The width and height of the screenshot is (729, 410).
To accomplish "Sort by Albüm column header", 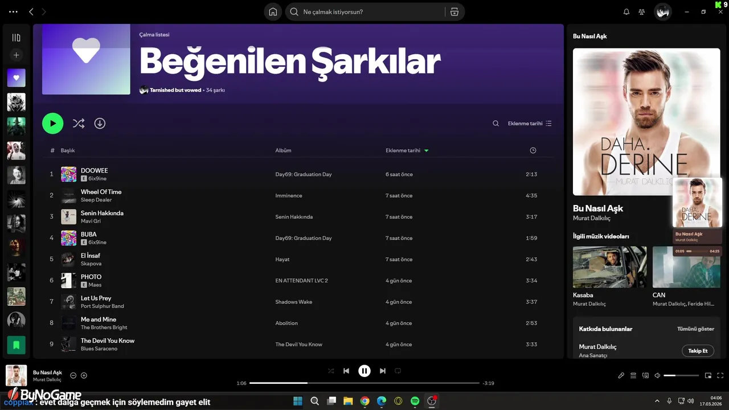I will [x=283, y=150].
